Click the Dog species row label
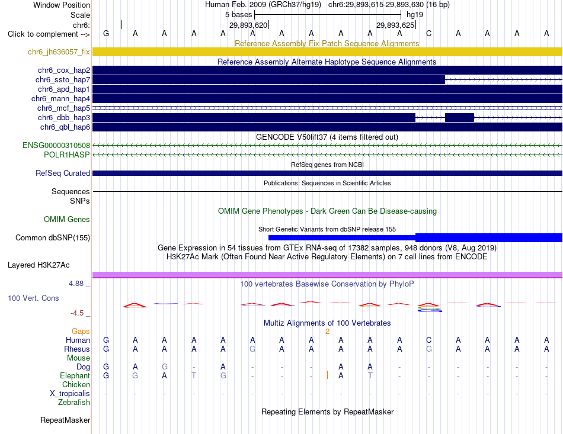 (x=84, y=367)
